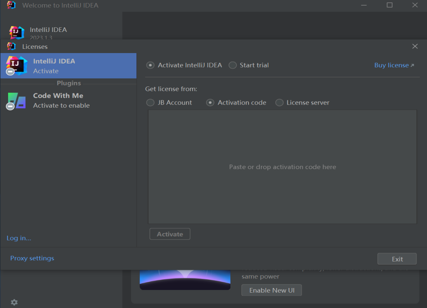Close the Licenses dialog

pyautogui.click(x=415, y=47)
